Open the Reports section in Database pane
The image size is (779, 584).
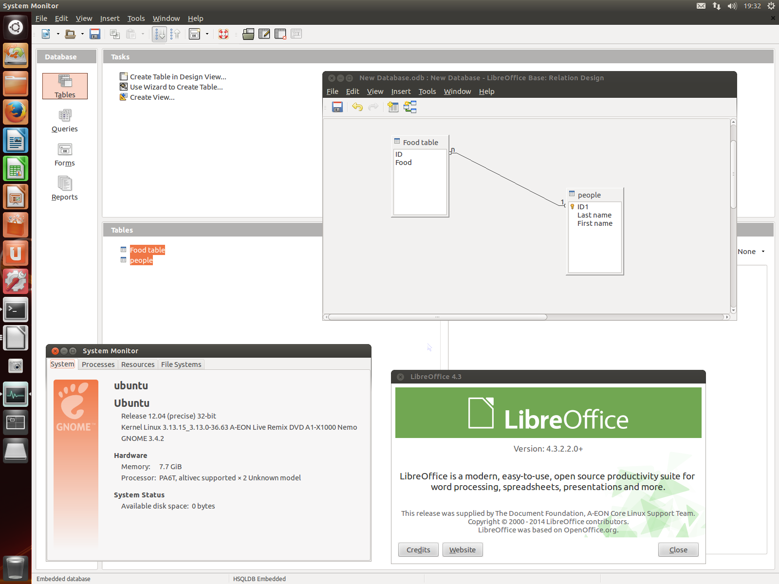pyautogui.click(x=65, y=189)
